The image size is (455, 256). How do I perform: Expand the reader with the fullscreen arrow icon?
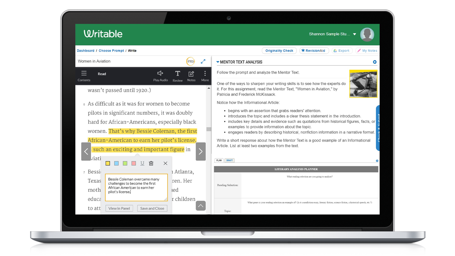(x=203, y=61)
